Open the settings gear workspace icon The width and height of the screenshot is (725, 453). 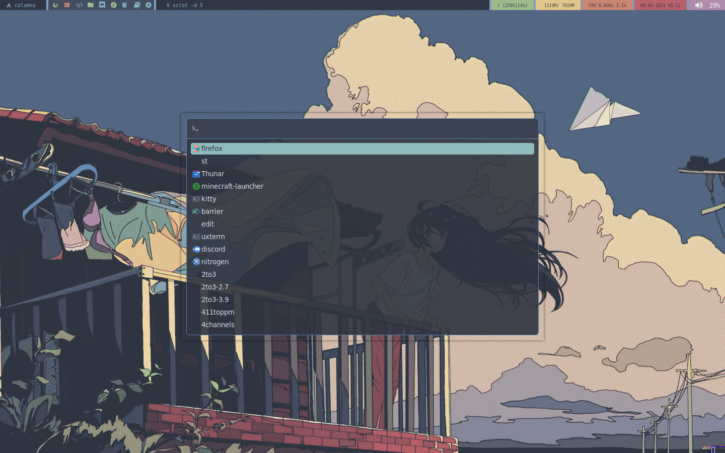[x=149, y=5]
